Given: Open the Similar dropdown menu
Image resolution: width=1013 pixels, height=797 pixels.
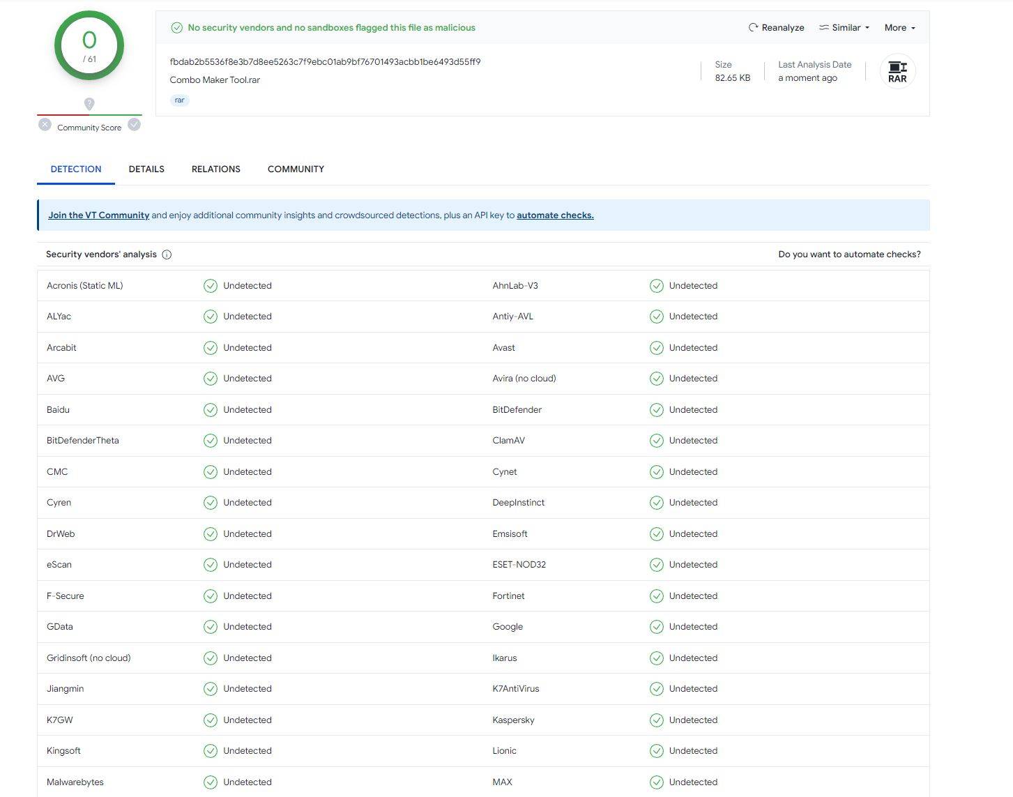Looking at the screenshot, I should [844, 28].
